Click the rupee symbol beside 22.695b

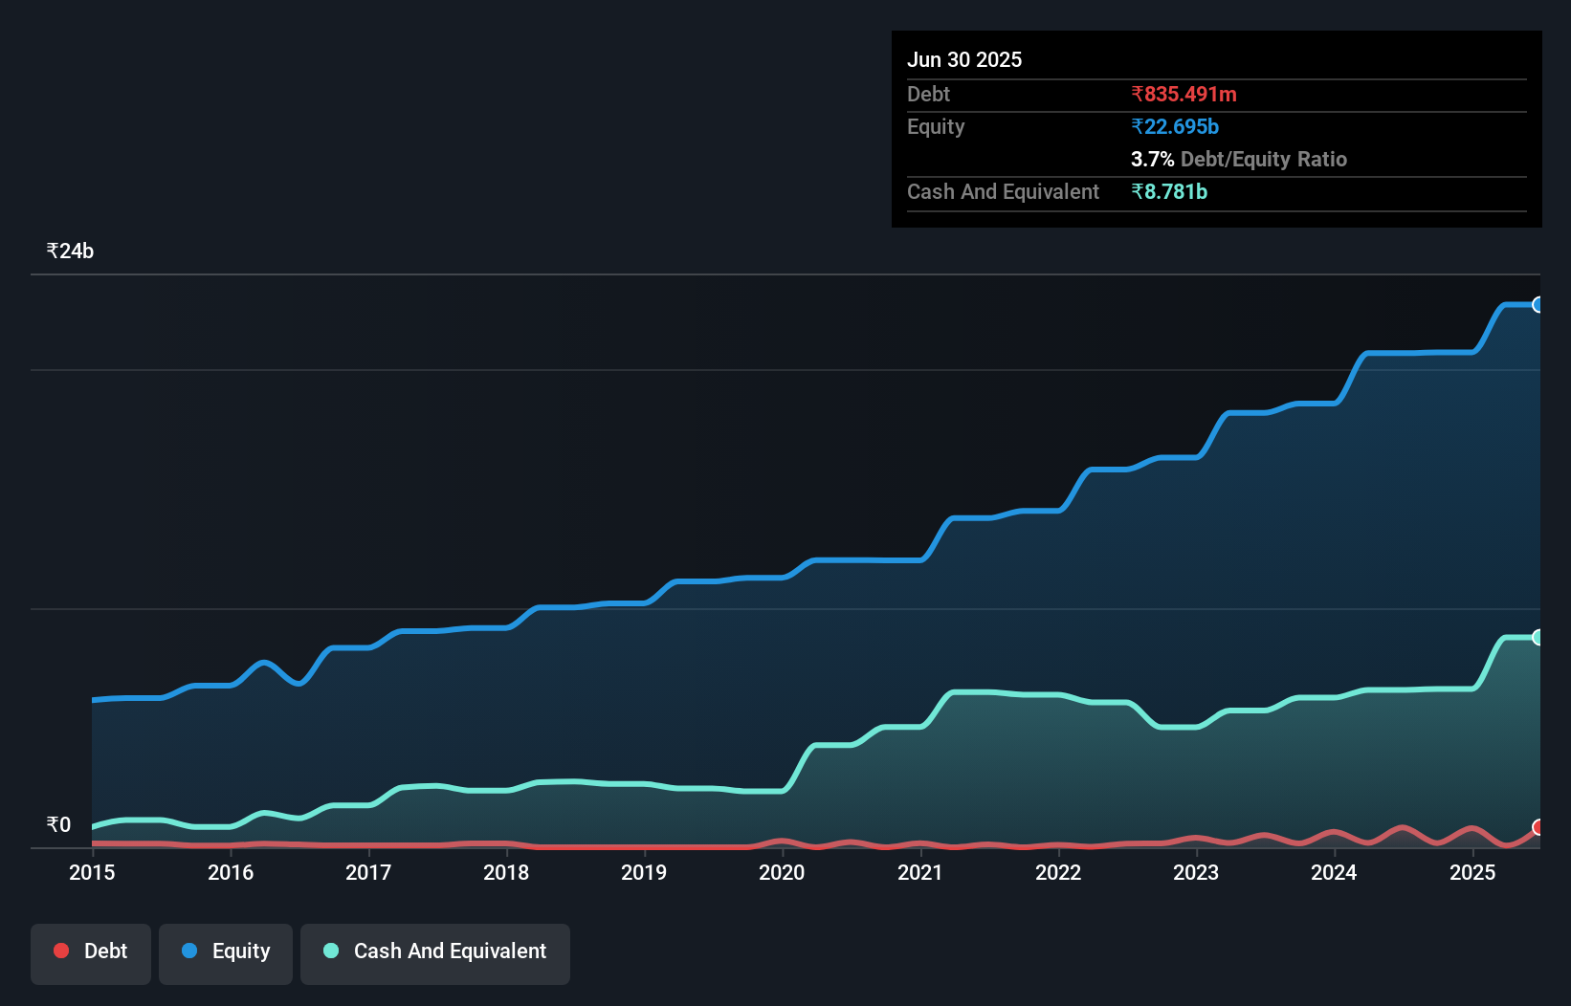tap(1136, 126)
